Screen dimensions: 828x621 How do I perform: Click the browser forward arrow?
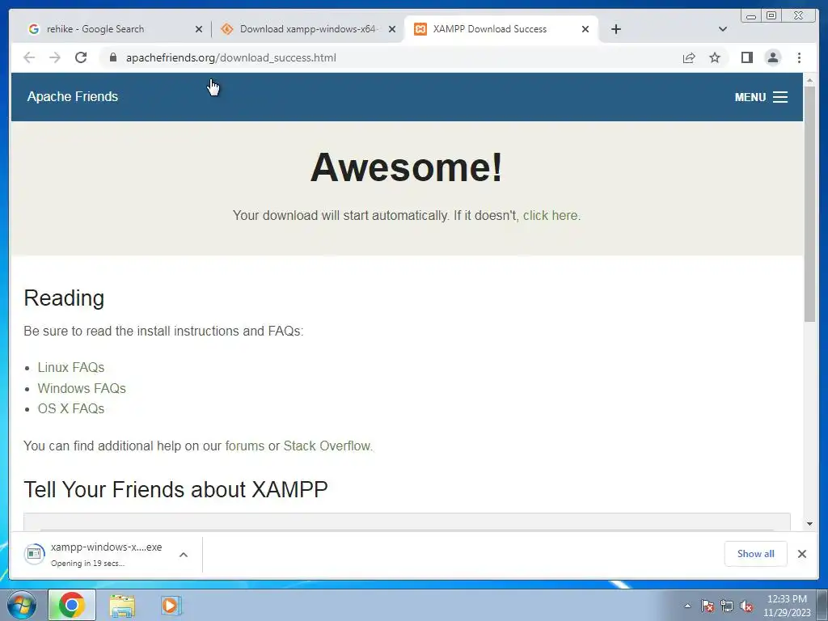point(55,57)
